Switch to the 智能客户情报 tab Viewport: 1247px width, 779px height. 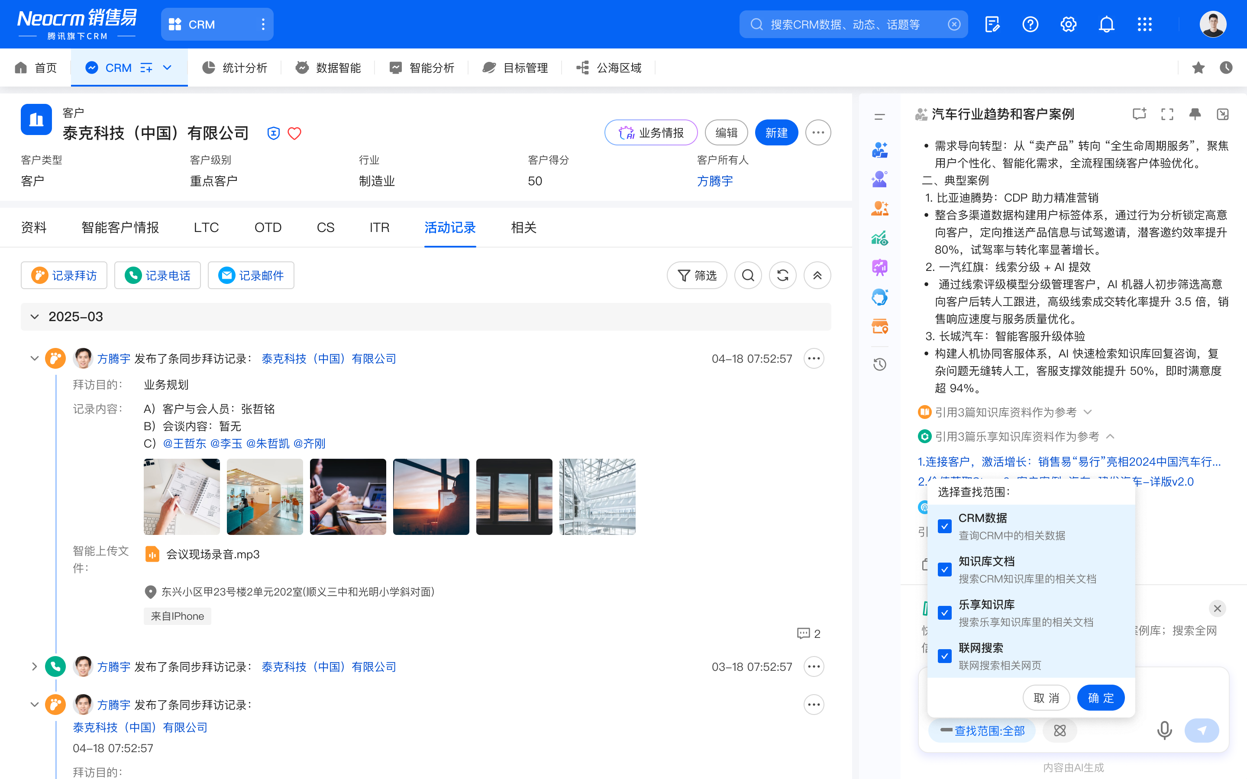[120, 228]
